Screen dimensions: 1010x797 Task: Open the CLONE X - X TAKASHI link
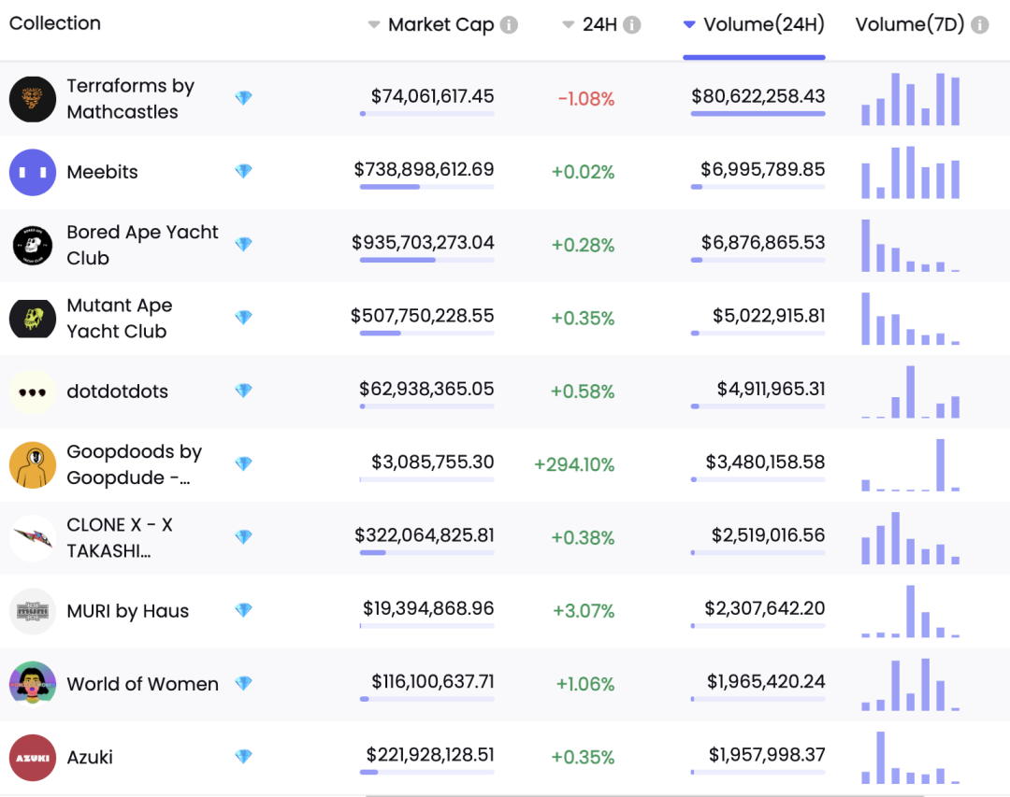(x=120, y=537)
